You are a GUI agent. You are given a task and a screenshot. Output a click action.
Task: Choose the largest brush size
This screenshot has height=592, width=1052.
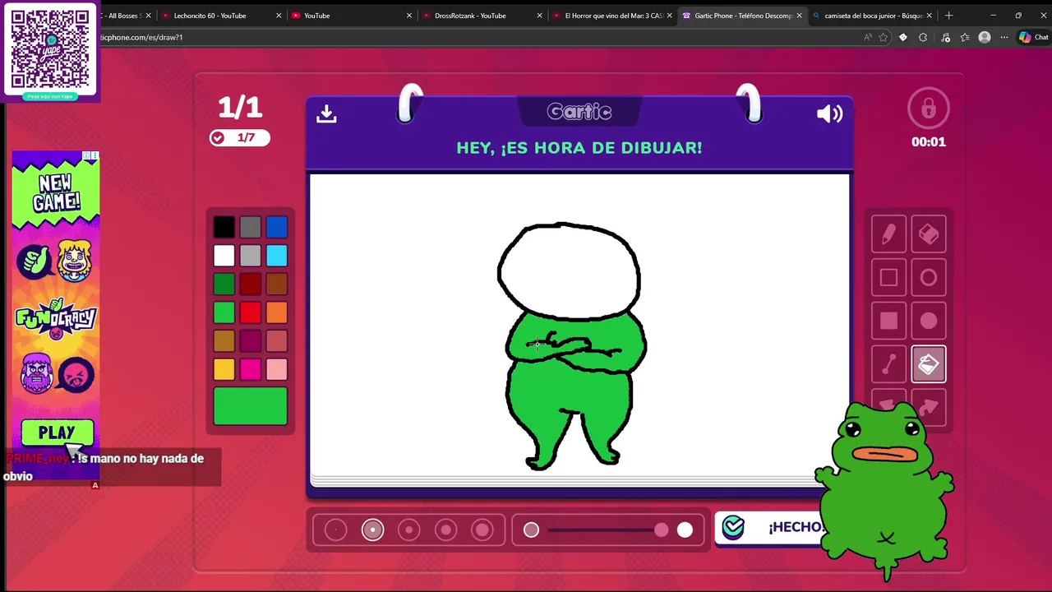pyautogui.click(x=482, y=530)
